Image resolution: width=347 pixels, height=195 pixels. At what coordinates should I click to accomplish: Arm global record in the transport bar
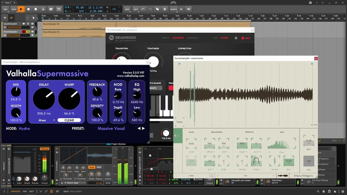pyautogui.click(x=36, y=9)
